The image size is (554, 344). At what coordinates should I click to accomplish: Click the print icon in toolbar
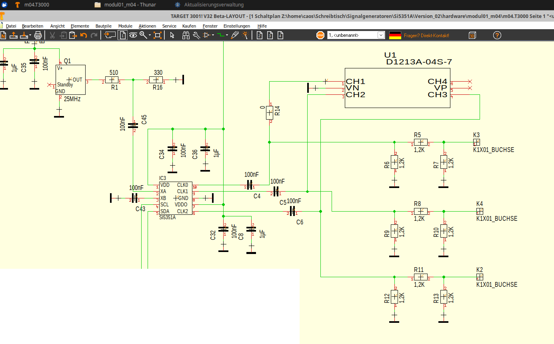[38, 35]
